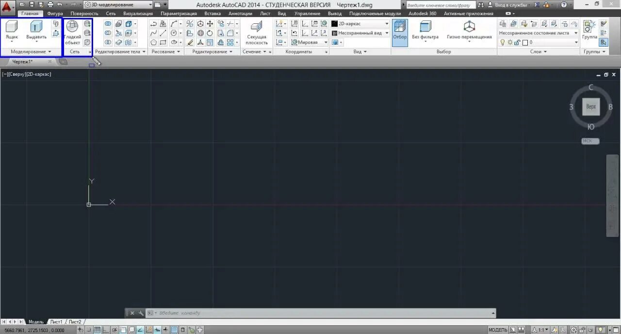Select the Line tool in Рисование panel
Screen dimensions: 621x334
pos(163,33)
